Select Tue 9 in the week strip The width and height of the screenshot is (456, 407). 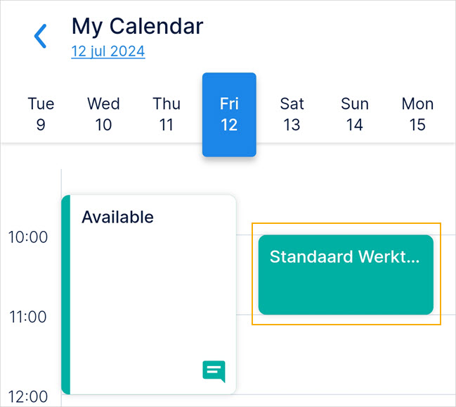coord(41,115)
